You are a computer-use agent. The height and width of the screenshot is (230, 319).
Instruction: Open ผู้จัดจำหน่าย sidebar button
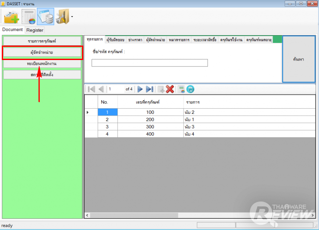point(42,52)
